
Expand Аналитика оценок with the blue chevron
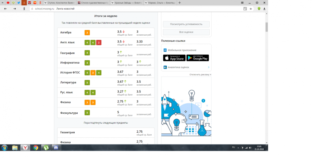tap(208, 67)
